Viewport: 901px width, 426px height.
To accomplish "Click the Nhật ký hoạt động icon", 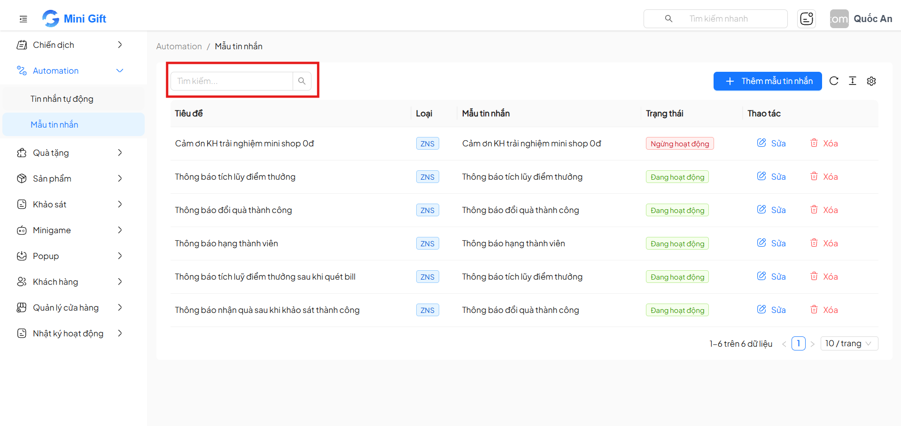I will pyautogui.click(x=22, y=333).
